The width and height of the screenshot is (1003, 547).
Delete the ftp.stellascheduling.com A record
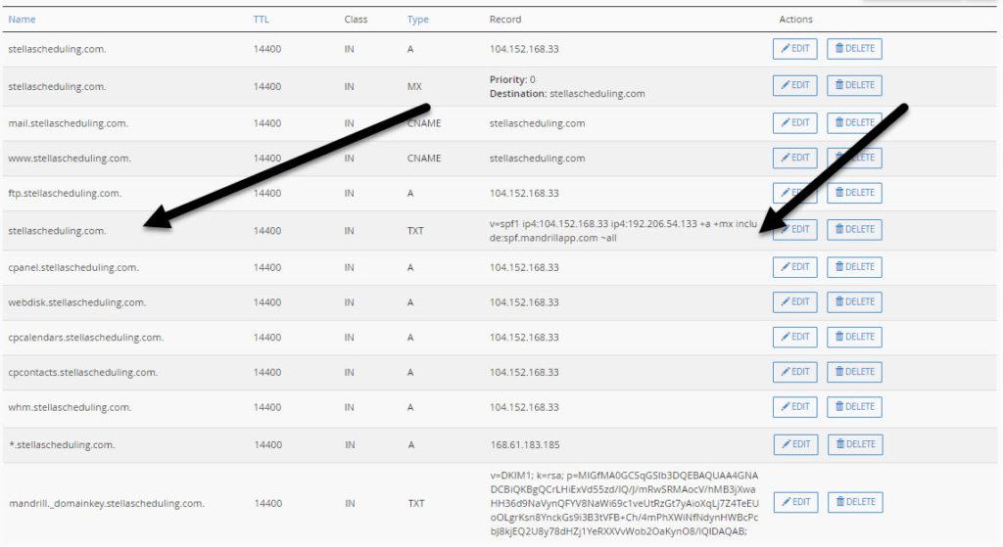pos(854,193)
